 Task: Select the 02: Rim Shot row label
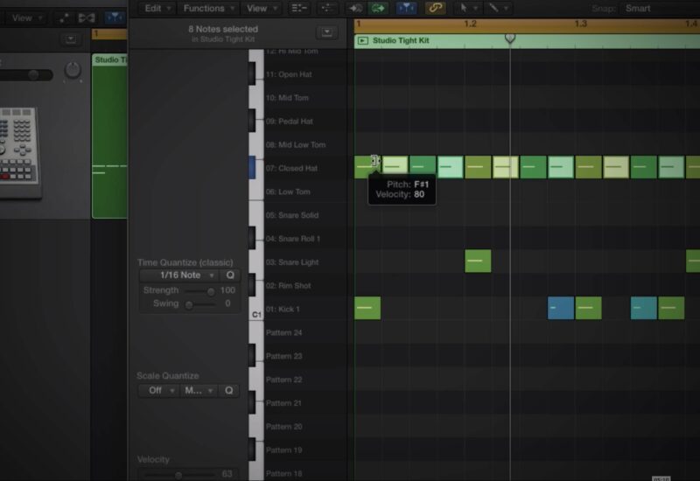(x=288, y=286)
